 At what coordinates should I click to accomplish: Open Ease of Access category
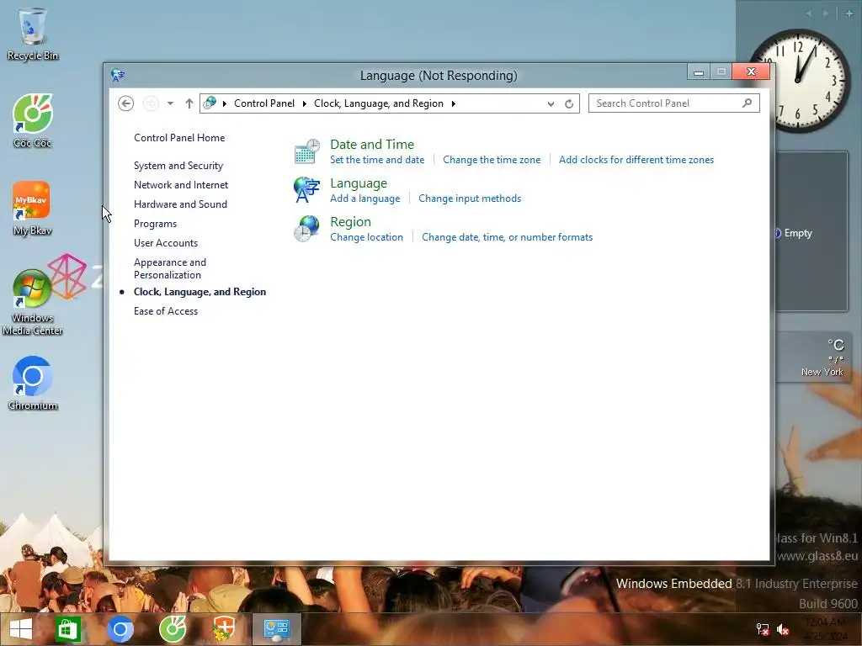[166, 311]
